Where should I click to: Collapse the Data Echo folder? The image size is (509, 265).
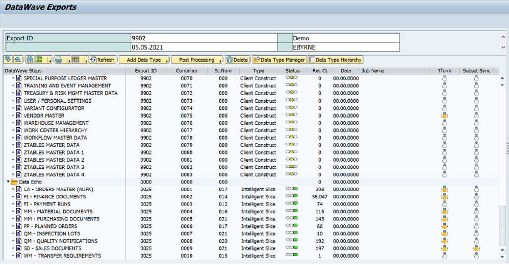[x=8, y=182]
